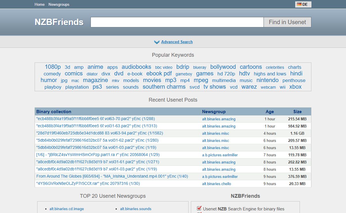Select the cartoons keyword
Viewport: 346px width, 213px height.
[x=251, y=67]
